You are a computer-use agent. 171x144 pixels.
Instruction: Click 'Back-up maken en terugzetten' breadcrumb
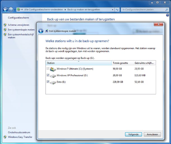(x=84, y=9)
